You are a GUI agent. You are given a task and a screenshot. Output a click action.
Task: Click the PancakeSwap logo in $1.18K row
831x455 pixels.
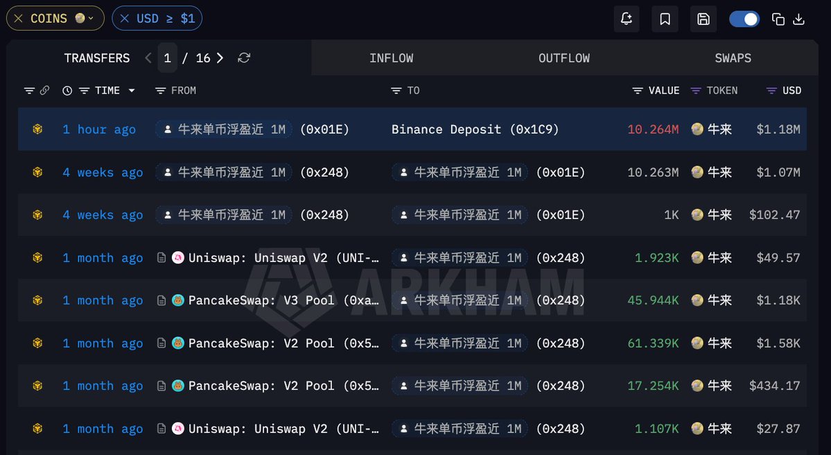178,300
